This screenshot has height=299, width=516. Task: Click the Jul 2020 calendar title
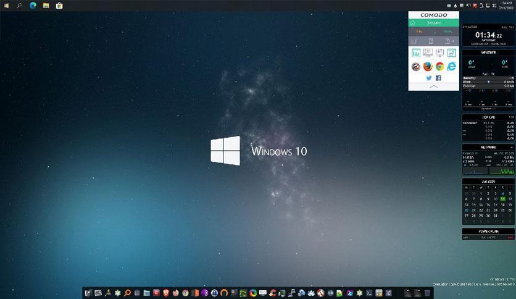[488, 182]
